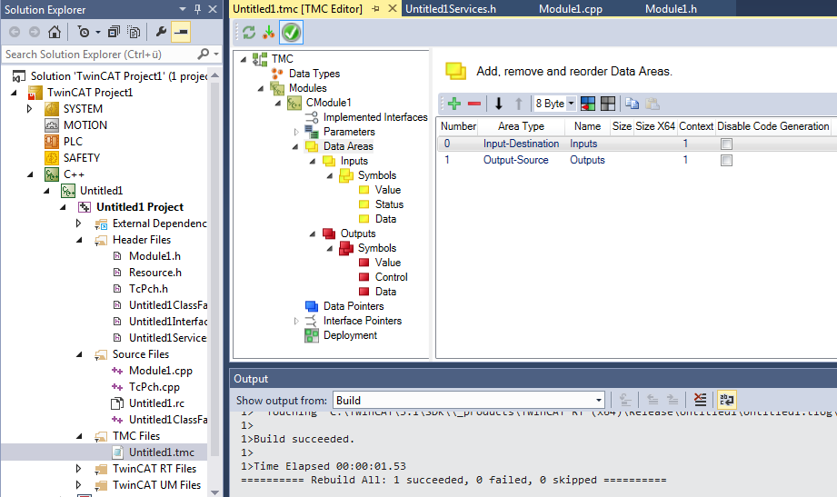Collapse the Header Files folder
Screen dimensions: 837x497
pyautogui.click(x=80, y=240)
